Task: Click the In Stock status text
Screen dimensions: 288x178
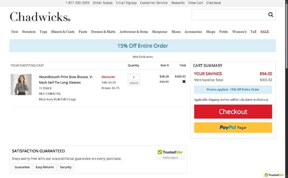Action: [45, 88]
